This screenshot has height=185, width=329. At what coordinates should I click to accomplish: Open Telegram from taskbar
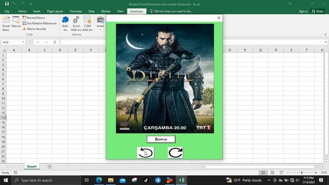point(158,180)
